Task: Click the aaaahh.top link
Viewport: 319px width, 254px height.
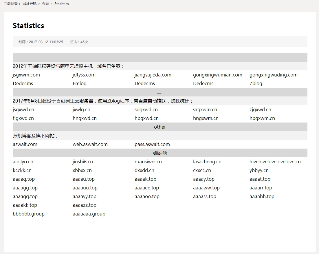Action: pos(262,196)
